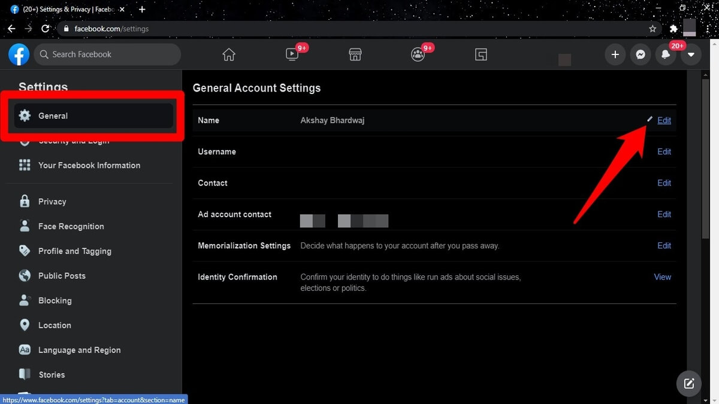Screen dimensions: 719x404
Task: Expand the account dropdown arrow
Action: (691, 54)
